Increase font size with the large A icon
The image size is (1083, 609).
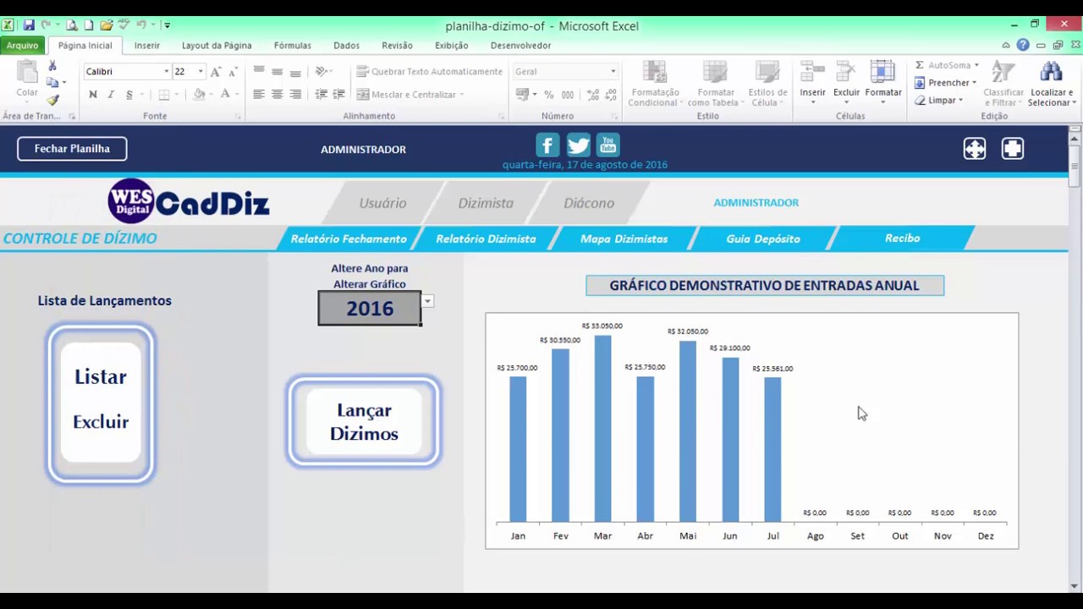tap(216, 72)
